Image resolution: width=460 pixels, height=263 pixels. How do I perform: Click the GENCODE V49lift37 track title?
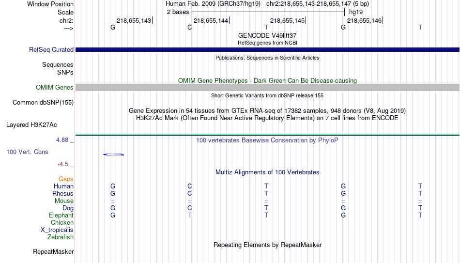point(267,35)
